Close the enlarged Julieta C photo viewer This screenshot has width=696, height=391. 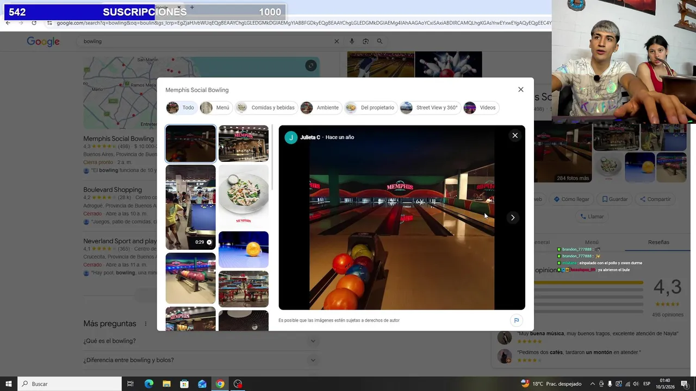point(515,136)
